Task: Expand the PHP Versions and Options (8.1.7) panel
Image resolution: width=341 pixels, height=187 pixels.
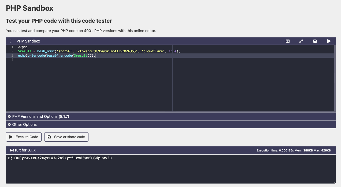Action: point(40,116)
